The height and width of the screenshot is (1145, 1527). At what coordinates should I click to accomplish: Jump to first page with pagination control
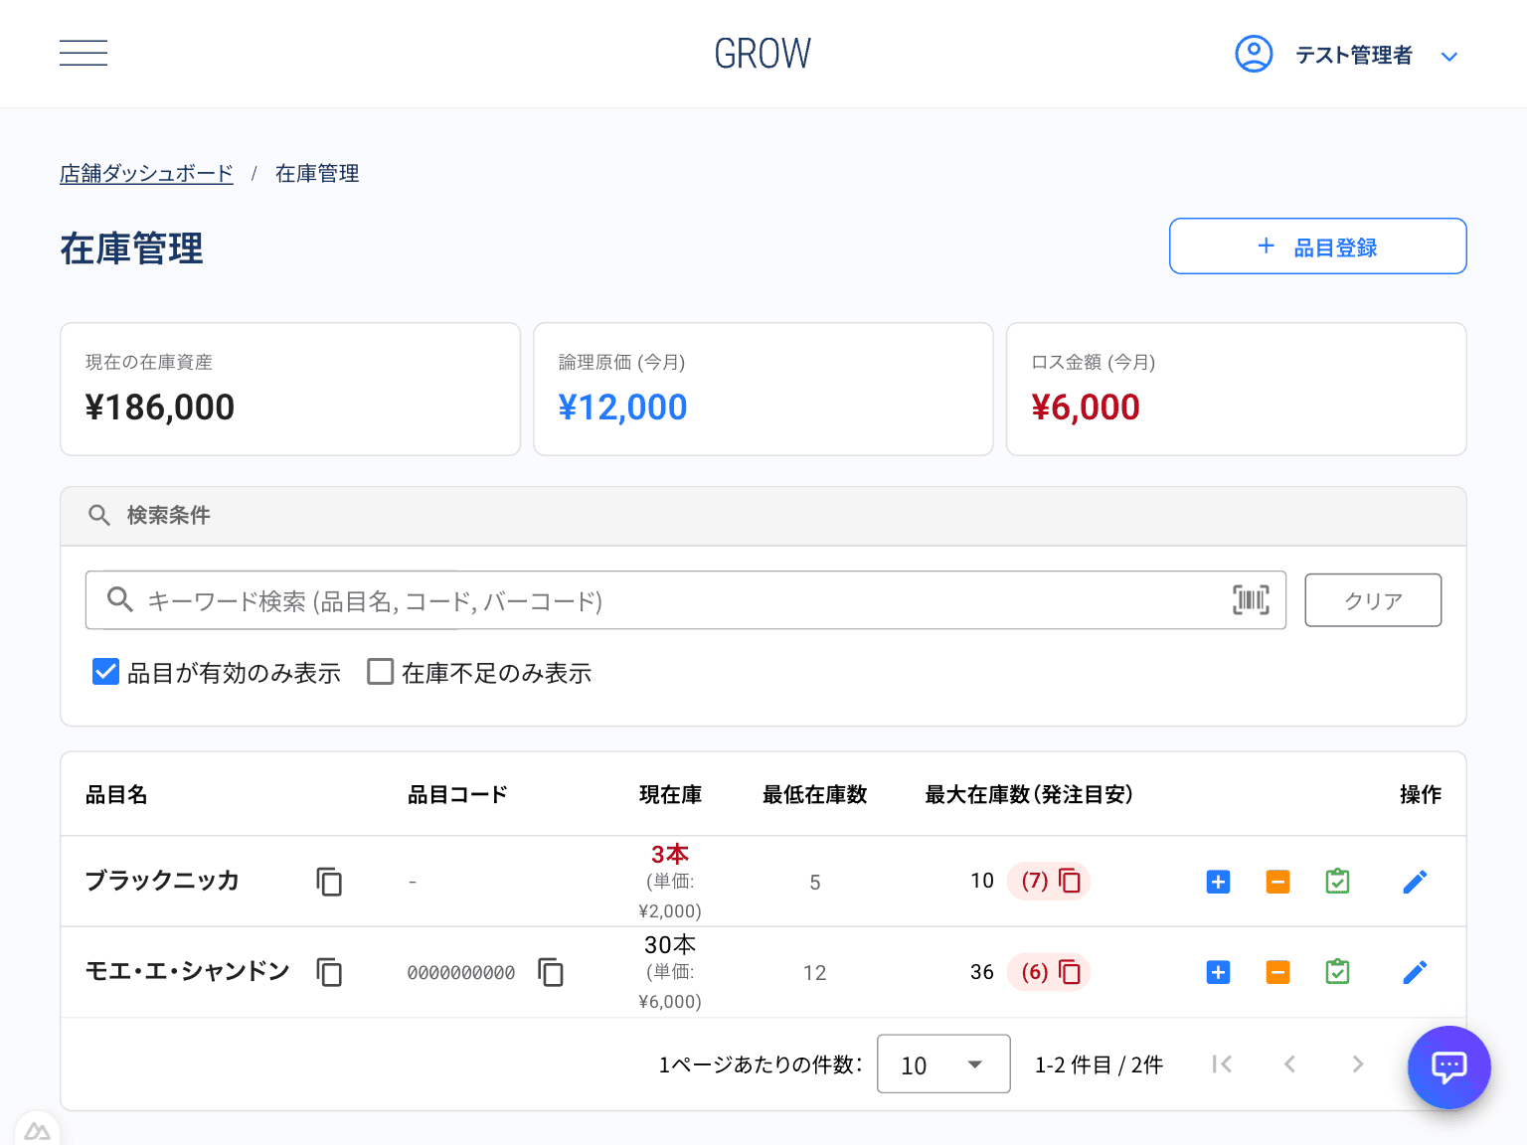(x=1222, y=1063)
